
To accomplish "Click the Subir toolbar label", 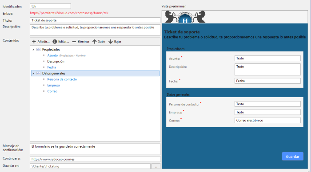I will point(102,42).
